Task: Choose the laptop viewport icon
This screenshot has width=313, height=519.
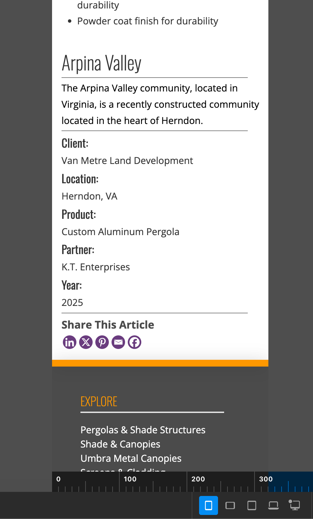Action: [273, 505]
